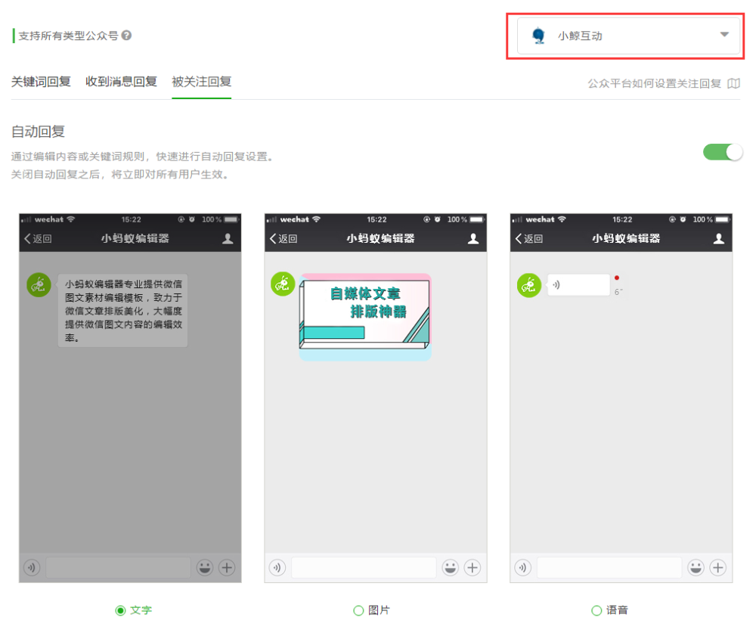Click emoji icon in image preview

[x=451, y=568]
